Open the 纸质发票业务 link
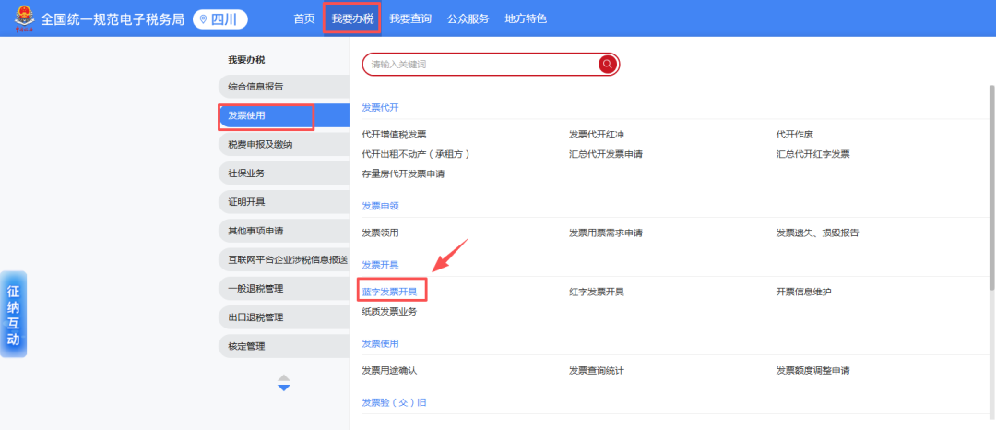The width and height of the screenshot is (996, 430). (389, 312)
